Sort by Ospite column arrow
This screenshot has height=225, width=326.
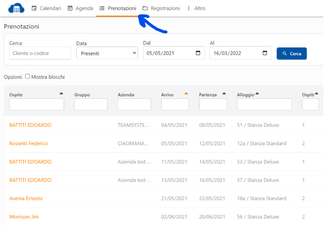point(61,94)
